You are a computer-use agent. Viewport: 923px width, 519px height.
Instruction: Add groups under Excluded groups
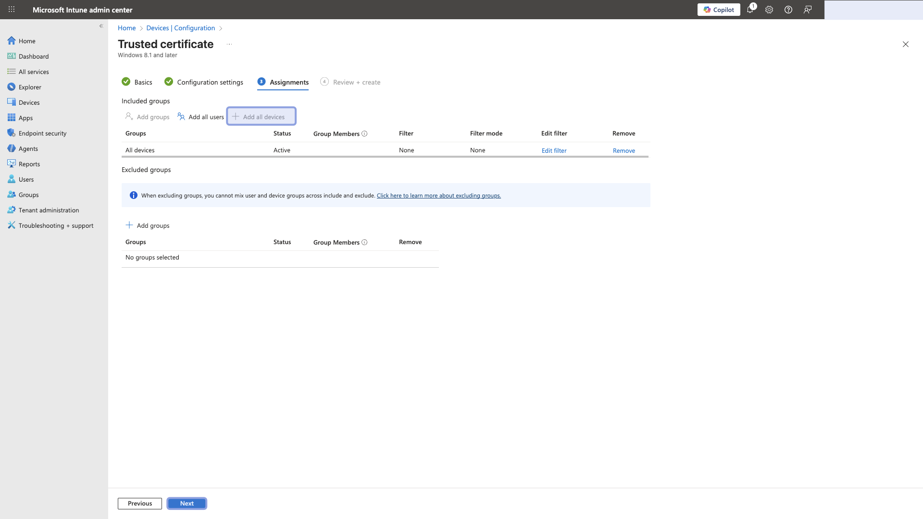tap(148, 225)
